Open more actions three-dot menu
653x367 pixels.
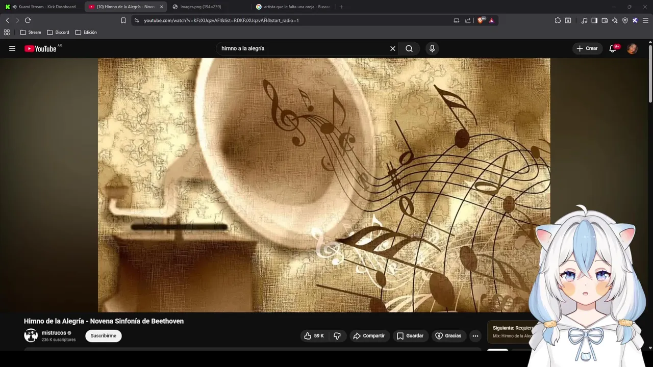tap(475, 336)
